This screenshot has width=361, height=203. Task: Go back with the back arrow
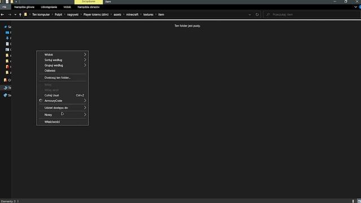(x=2, y=15)
